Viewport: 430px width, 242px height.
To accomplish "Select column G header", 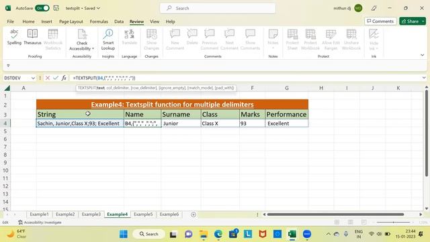I will 287,88.
